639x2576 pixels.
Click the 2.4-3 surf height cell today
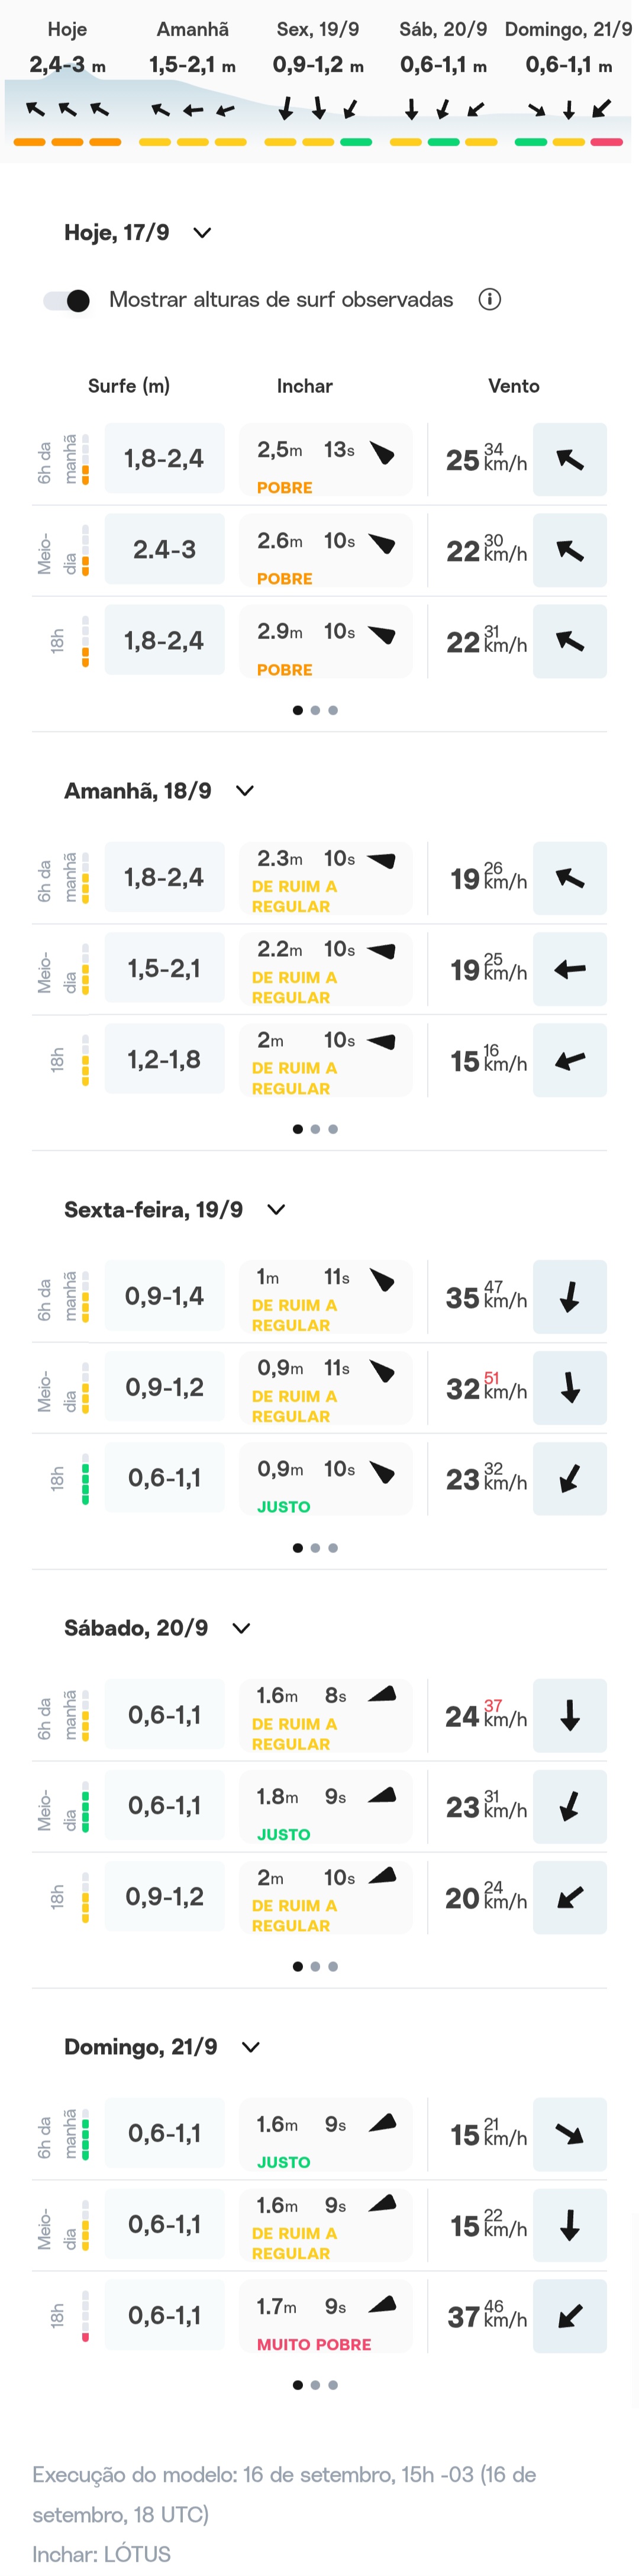coord(165,550)
